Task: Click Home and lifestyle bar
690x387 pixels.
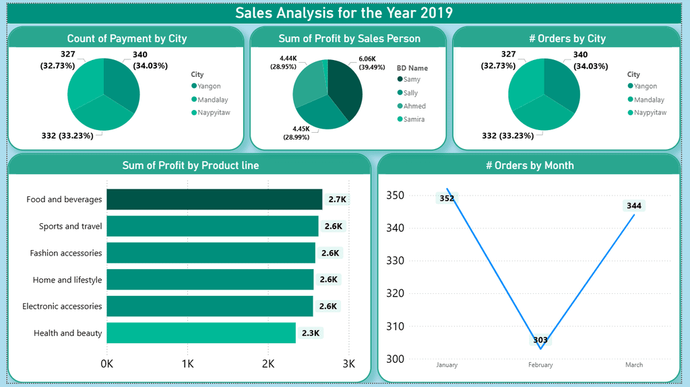Action: tap(210, 280)
